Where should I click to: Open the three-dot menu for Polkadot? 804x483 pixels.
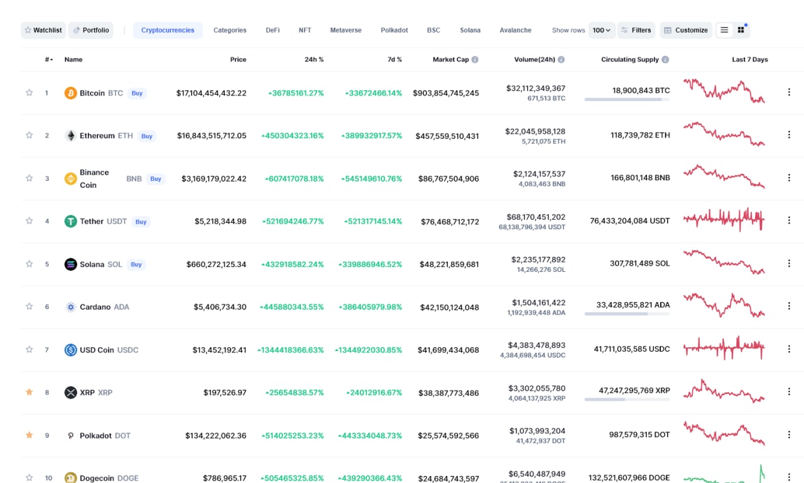789,434
